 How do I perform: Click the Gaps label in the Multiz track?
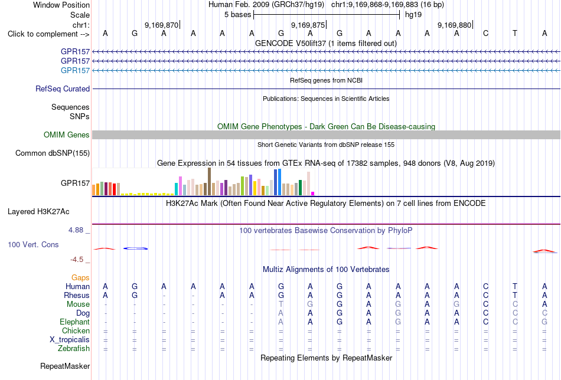click(x=80, y=278)
